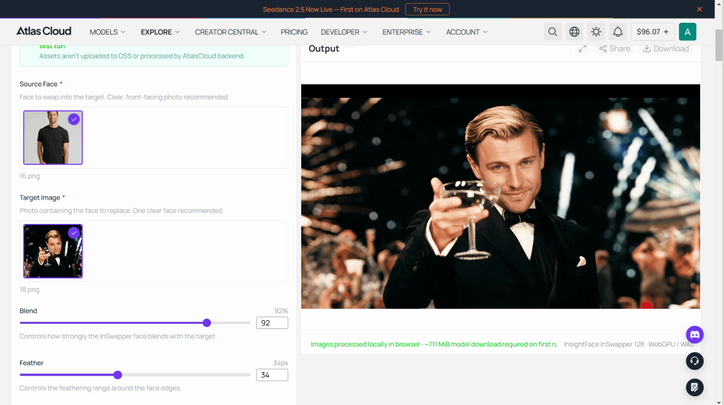Open the Seedance 2.5 Now Live announcement
The width and height of the screenshot is (724, 405).
coord(331,9)
